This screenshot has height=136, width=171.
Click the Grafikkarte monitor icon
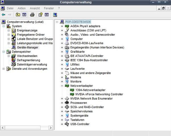click(67, 52)
